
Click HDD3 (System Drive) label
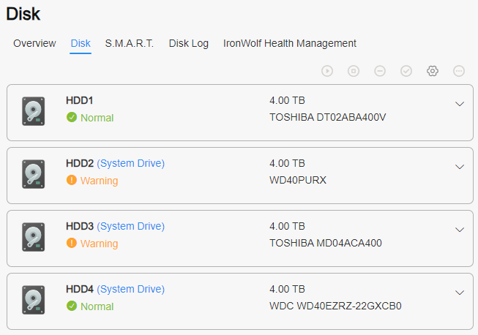tap(131, 226)
